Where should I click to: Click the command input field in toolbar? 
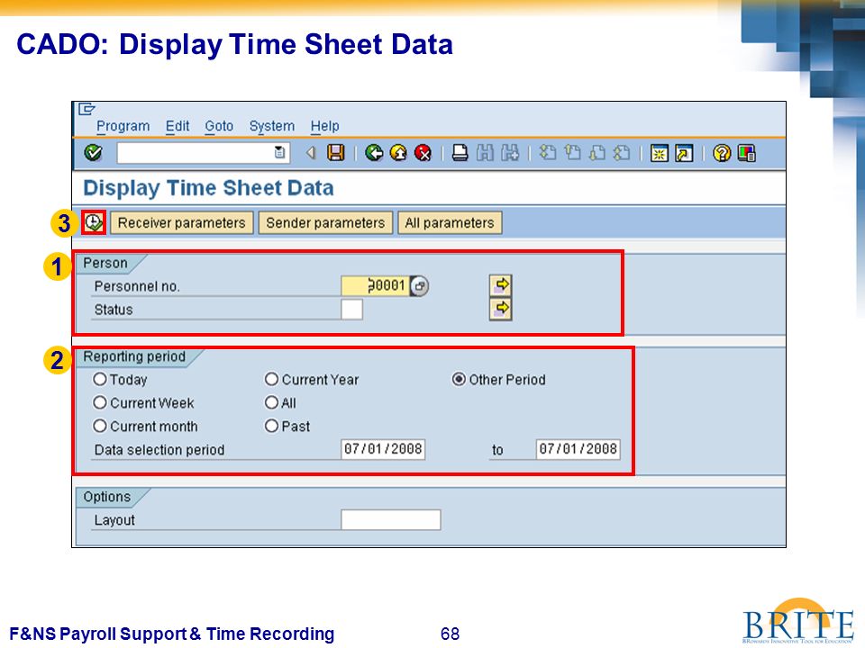click(203, 153)
